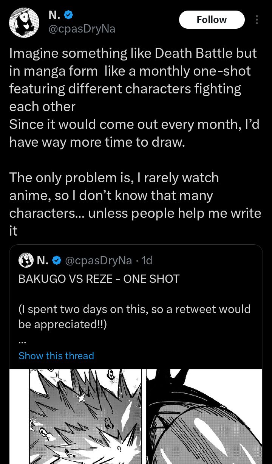
Task: Show this thread
Action: tap(56, 356)
